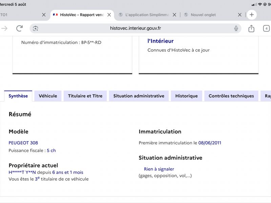The image size is (271, 203).
Task: Click Connues d'HistoVec à ce jour text
Action: pyautogui.click(x=179, y=50)
